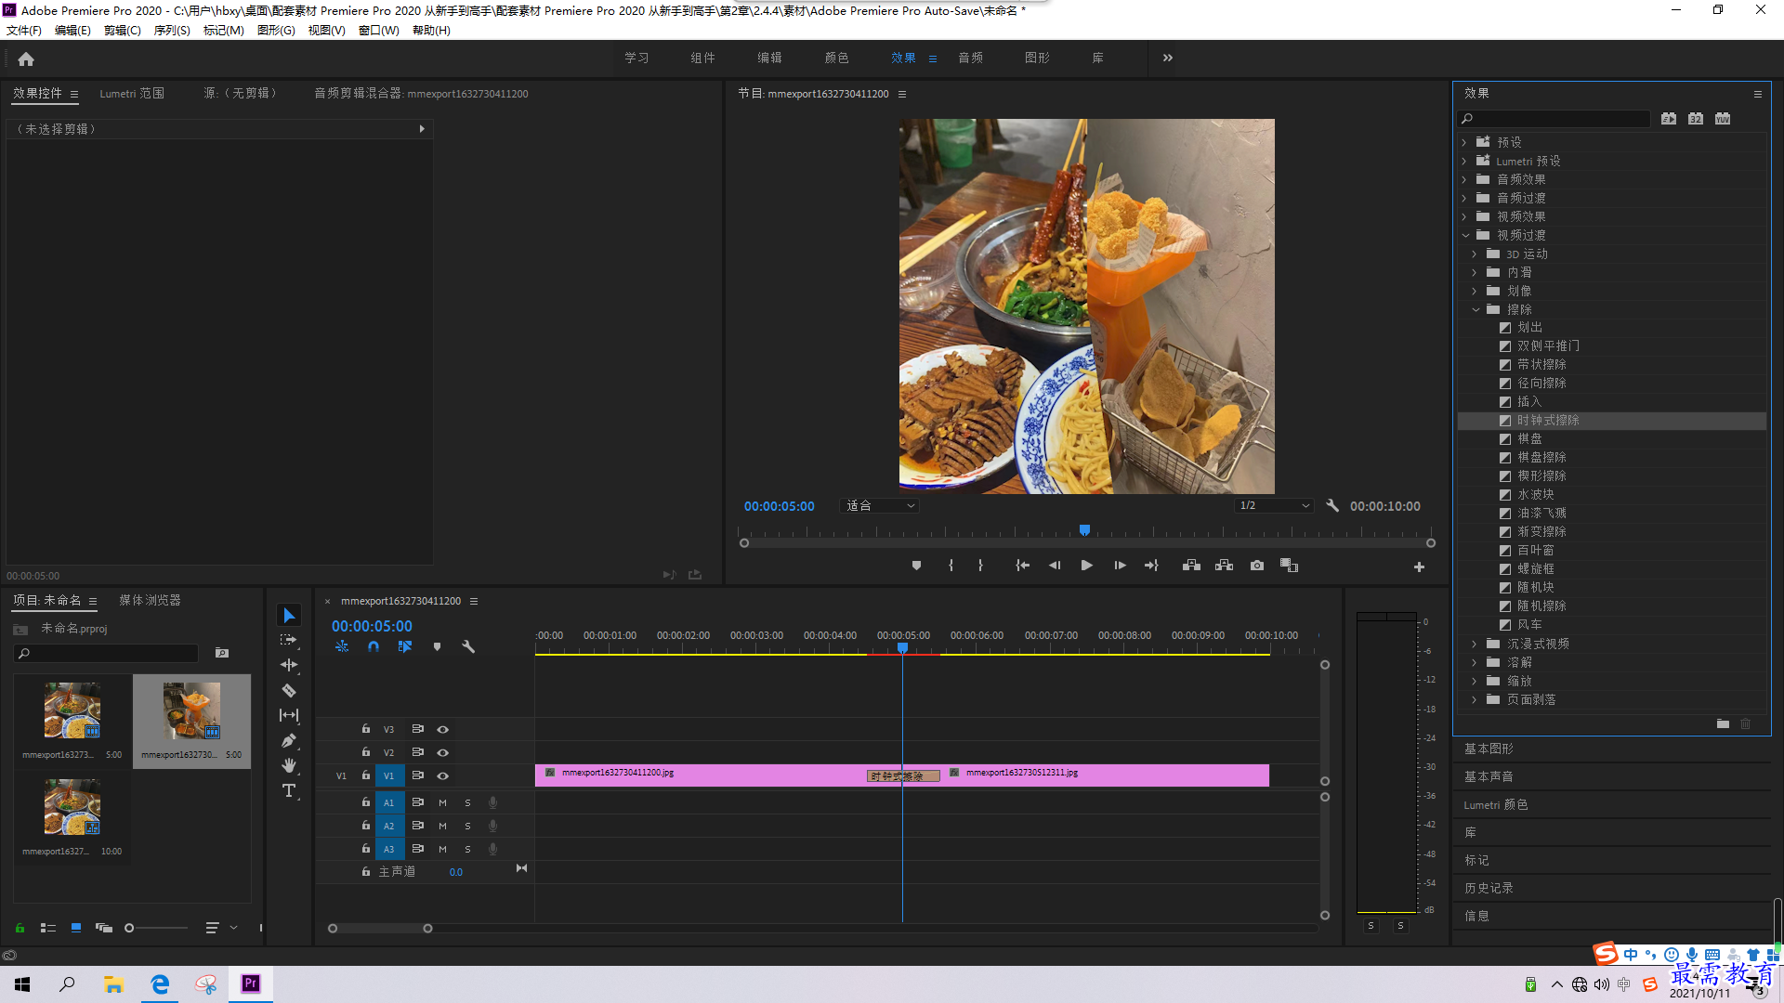
Task: Open the 1/2 playback resolution dropdown
Action: [1274, 506]
